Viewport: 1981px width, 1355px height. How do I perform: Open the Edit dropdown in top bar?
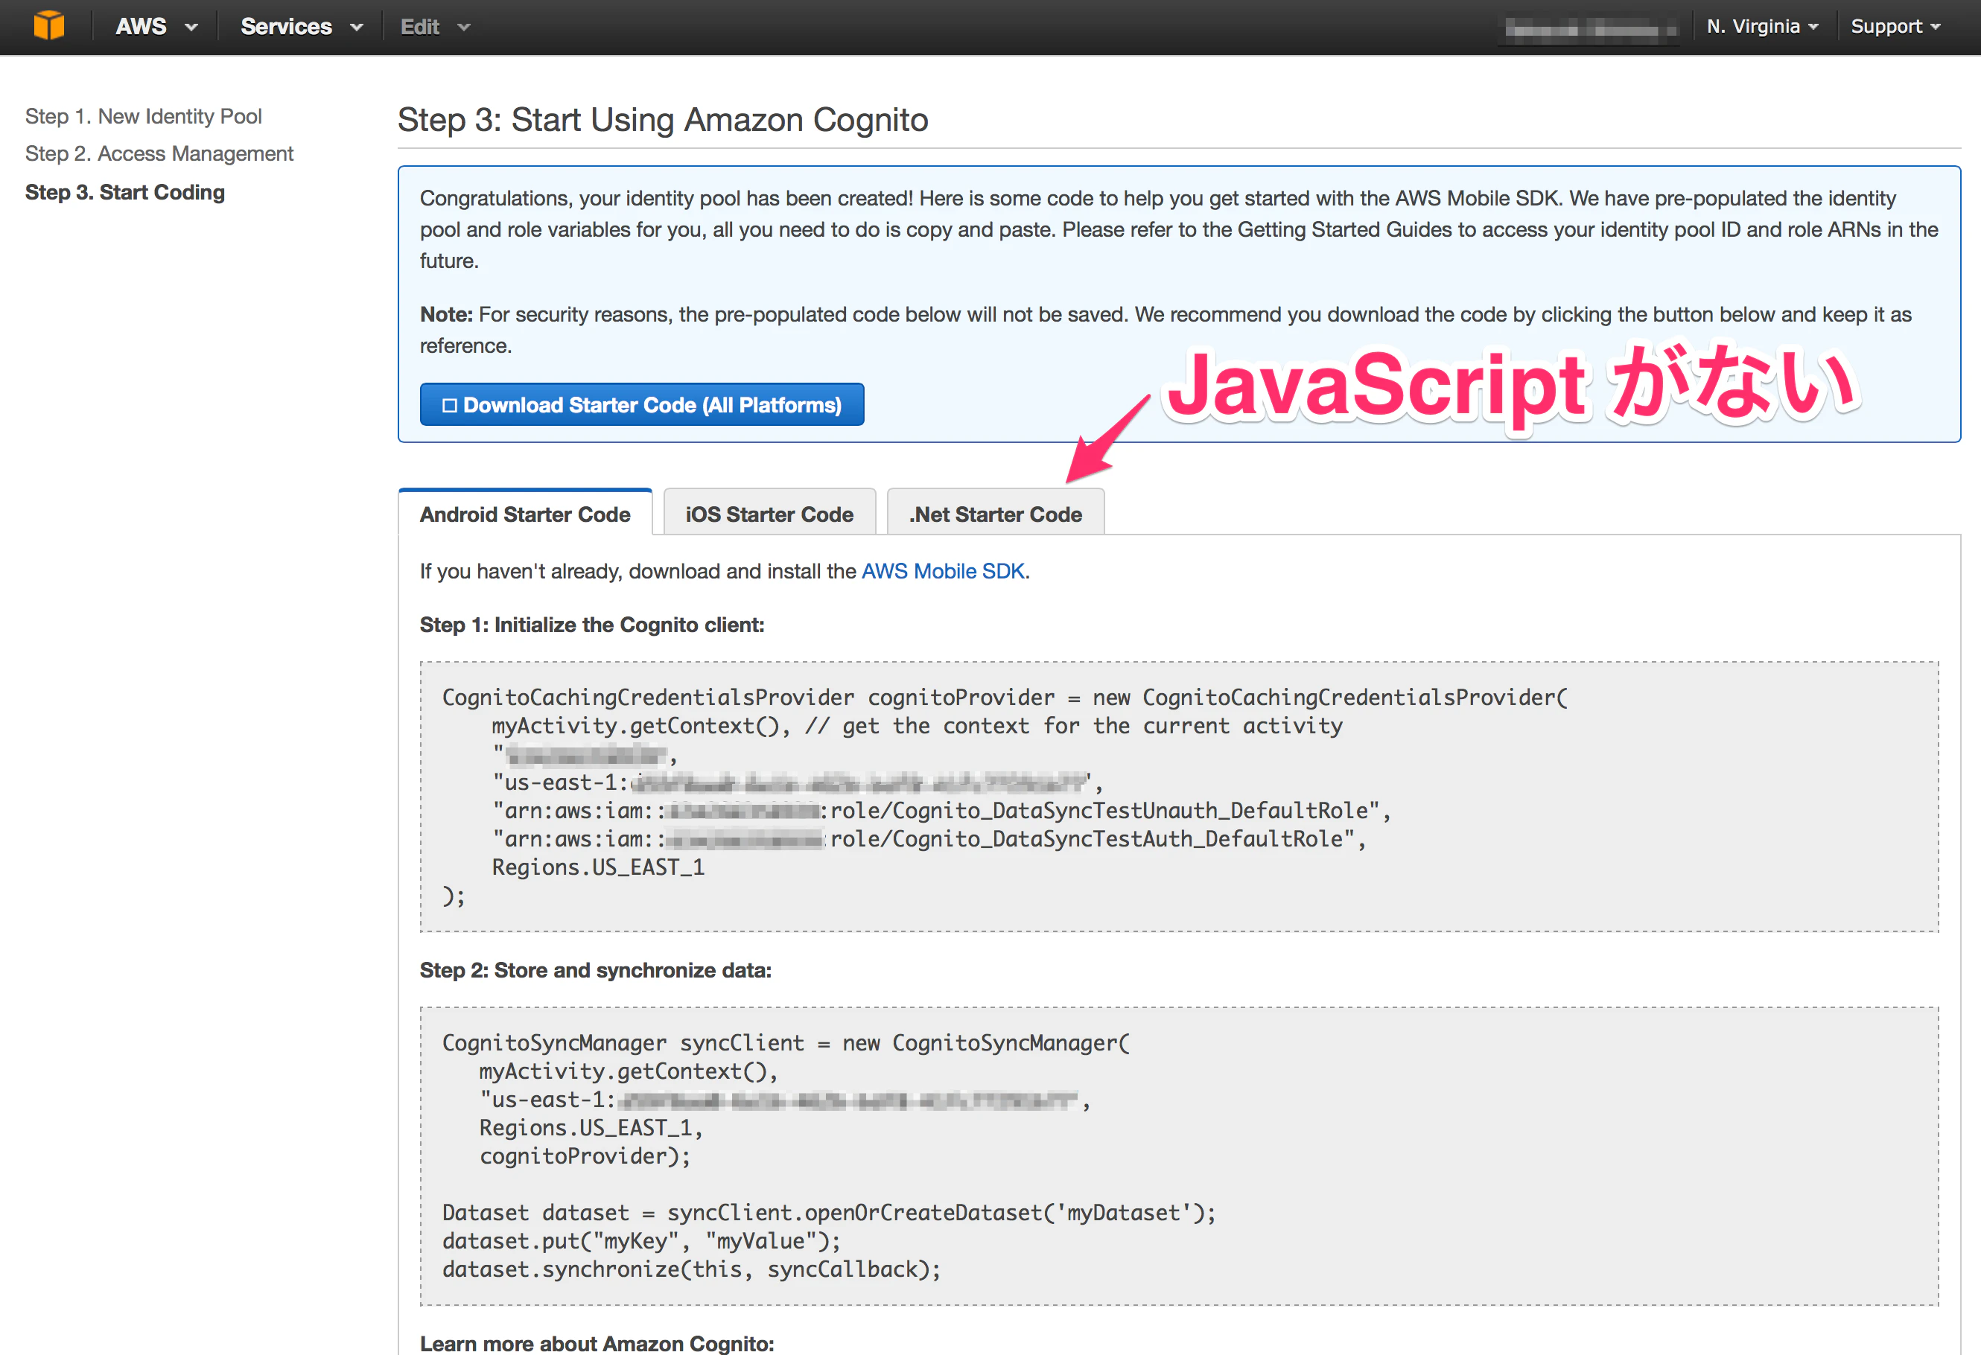435,26
